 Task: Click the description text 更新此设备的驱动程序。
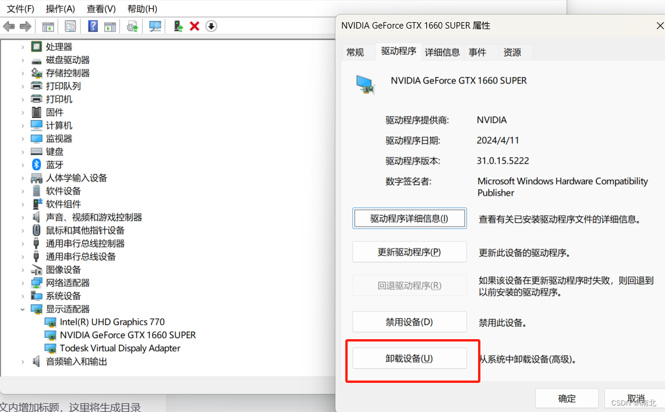[x=525, y=253]
